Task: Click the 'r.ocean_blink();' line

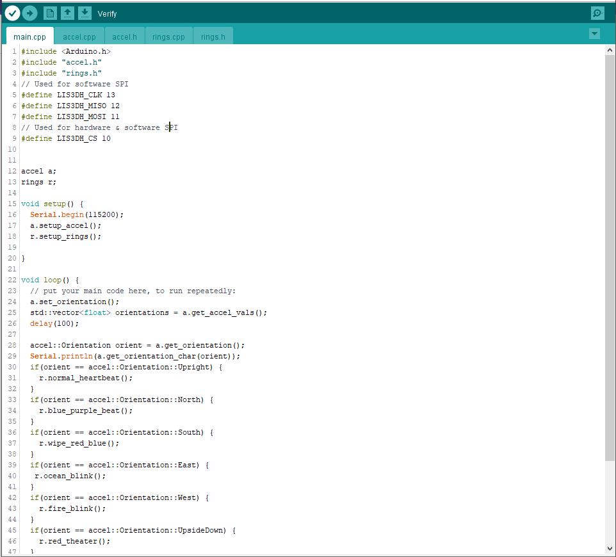Action: 70,476
